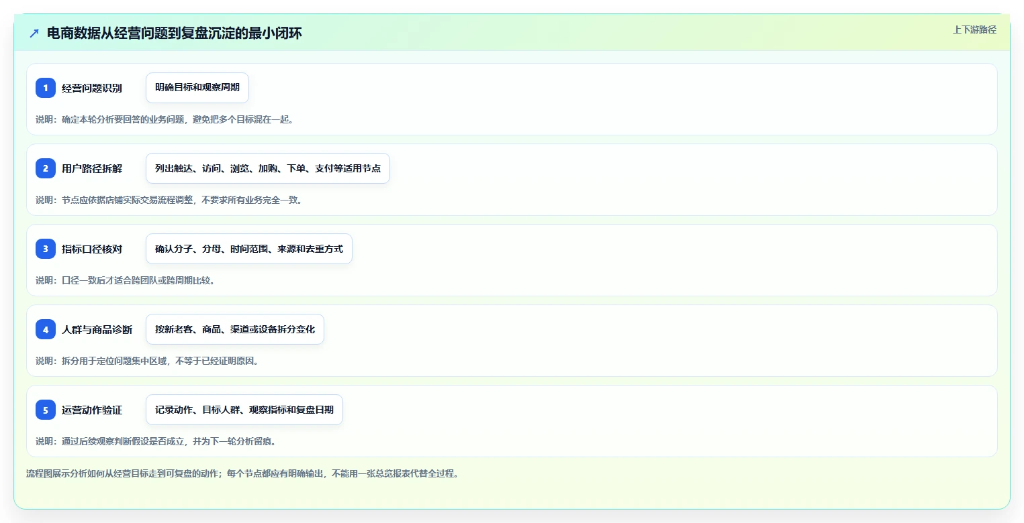Click the 列出触达、访问、浏览 nodes chip
This screenshot has width=1024, height=523.
[268, 168]
